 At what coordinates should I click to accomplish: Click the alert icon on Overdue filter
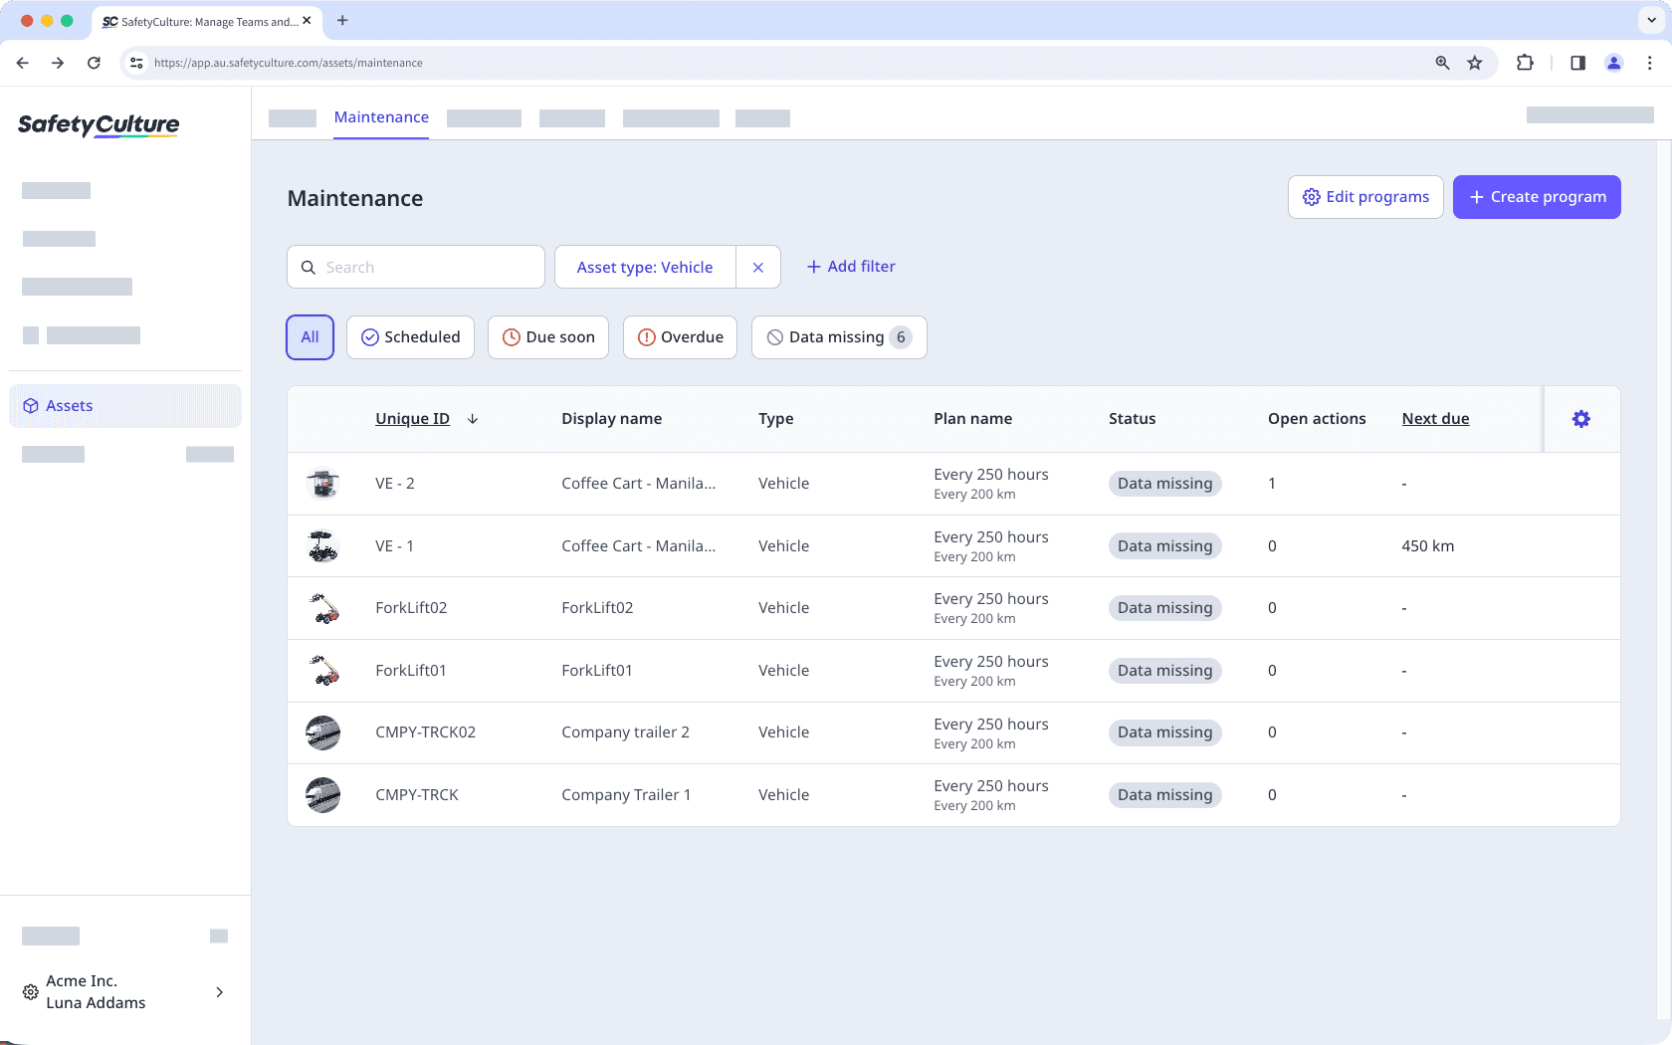(645, 337)
